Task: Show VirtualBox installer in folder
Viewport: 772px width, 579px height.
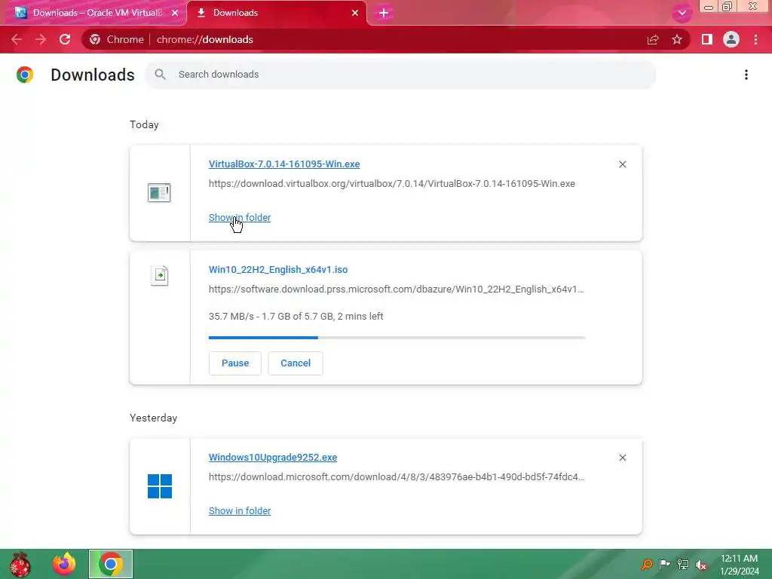Action: pos(240,218)
